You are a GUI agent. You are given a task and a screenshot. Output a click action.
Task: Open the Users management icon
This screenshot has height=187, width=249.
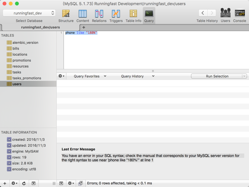[225, 15]
